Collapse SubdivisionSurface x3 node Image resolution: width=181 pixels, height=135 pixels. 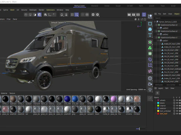[156, 25]
